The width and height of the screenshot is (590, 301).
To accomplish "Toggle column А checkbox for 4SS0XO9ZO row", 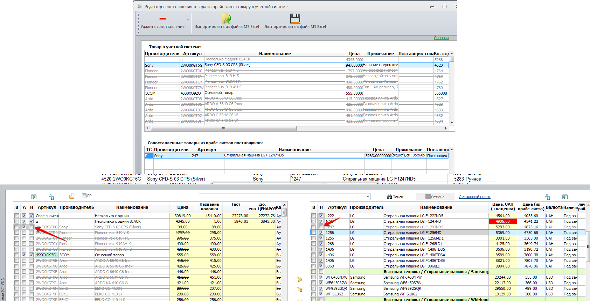I will point(24,255).
